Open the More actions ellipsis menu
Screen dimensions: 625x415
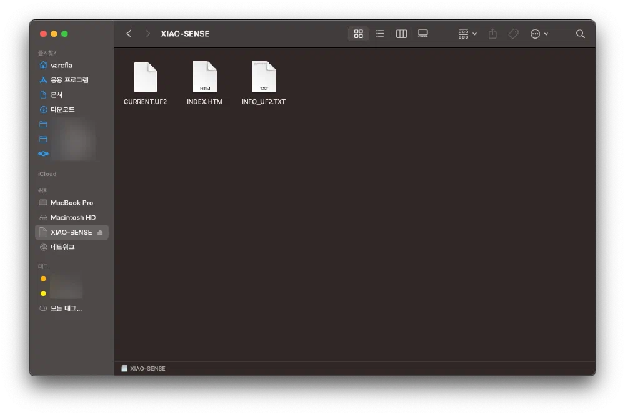tap(539, 34)
